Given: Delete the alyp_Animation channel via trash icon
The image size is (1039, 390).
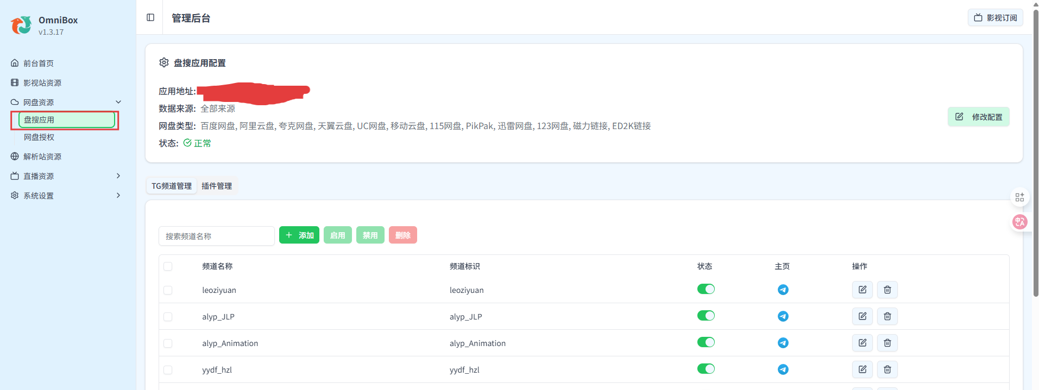Looking at the screenshot, I should (x=887, y=343).
